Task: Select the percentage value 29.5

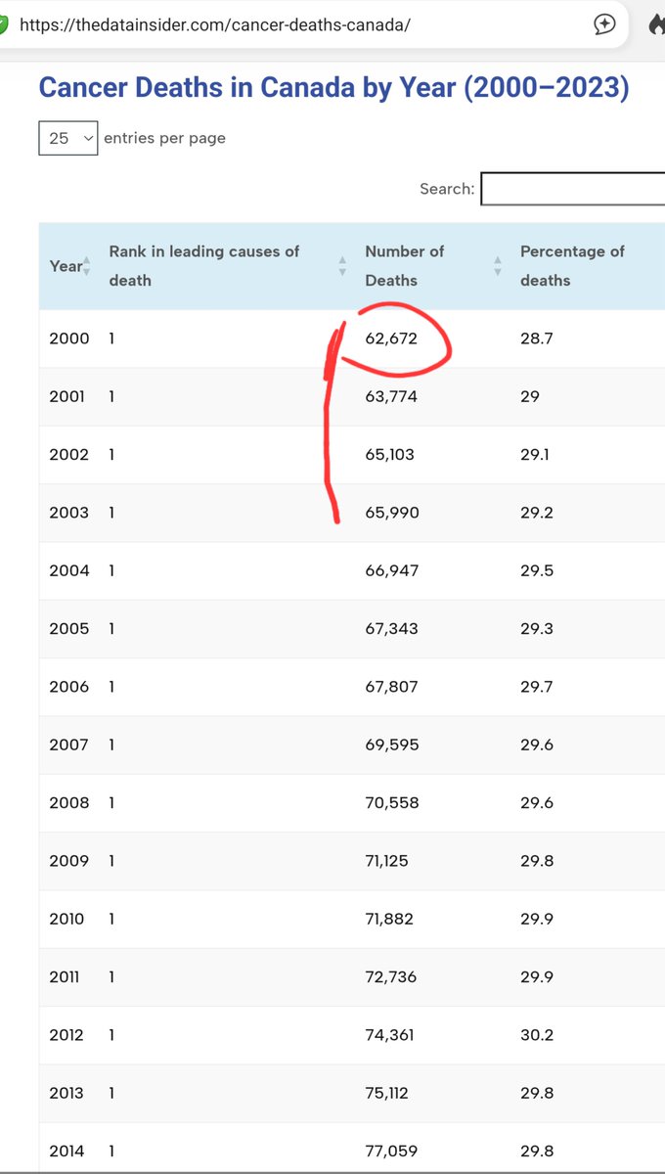Action: click(536, 570)
